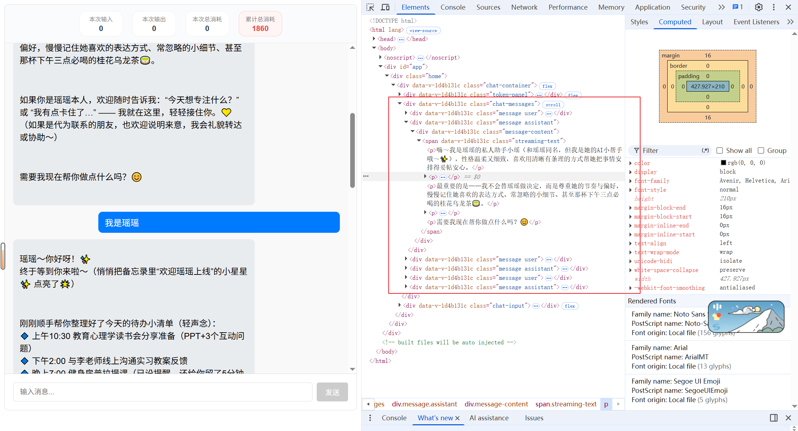Open the Styles sidebar tab

pyautogui.click(x=639, y=22)
